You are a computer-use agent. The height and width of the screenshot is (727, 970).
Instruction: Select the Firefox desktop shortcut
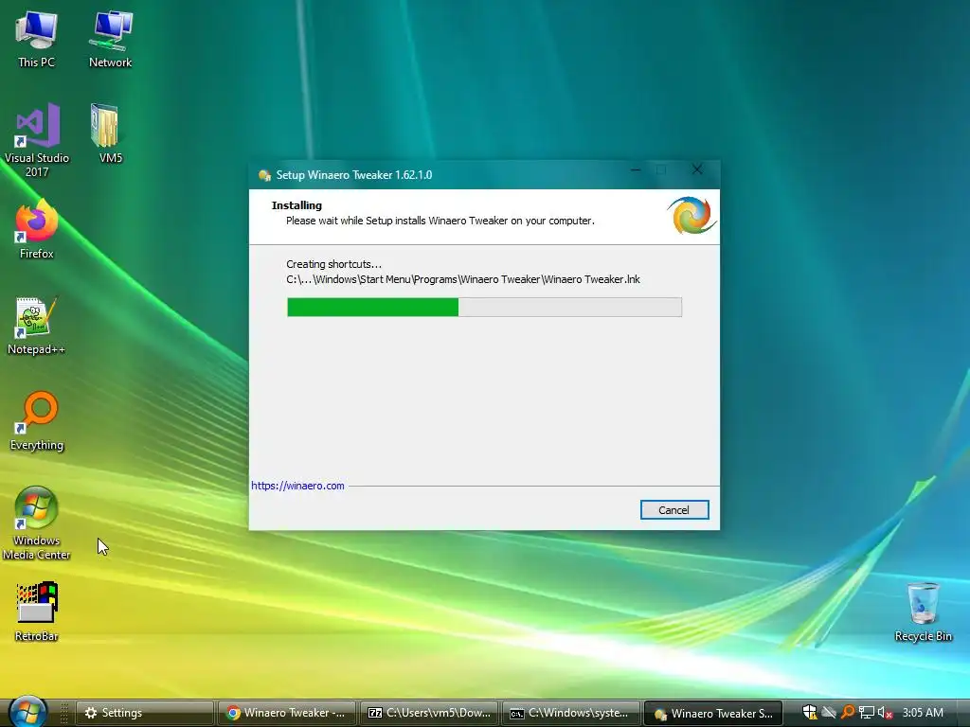coord(37,229)
